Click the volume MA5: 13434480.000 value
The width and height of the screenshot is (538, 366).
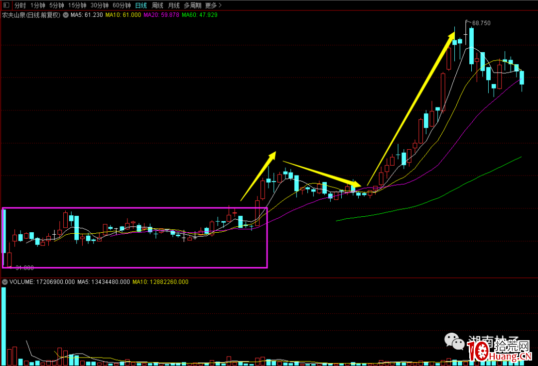104,282
